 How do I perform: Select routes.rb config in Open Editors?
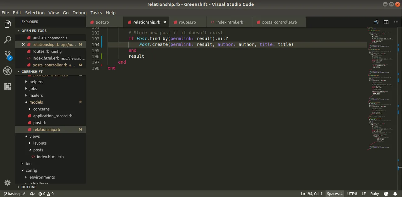[x=51, y=51]
